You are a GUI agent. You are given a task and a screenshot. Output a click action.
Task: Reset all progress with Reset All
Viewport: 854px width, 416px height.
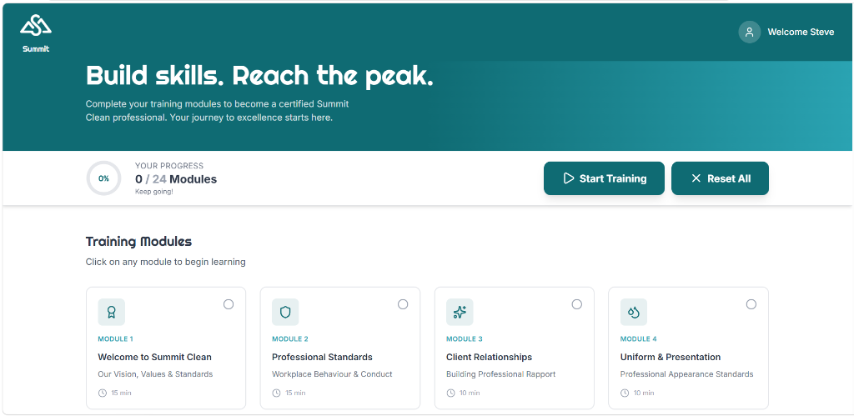(720, 178)
